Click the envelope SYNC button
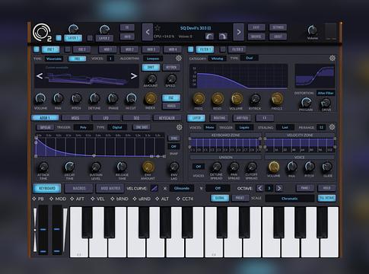Viewport: 369px width, 274px height. point(173,139)
